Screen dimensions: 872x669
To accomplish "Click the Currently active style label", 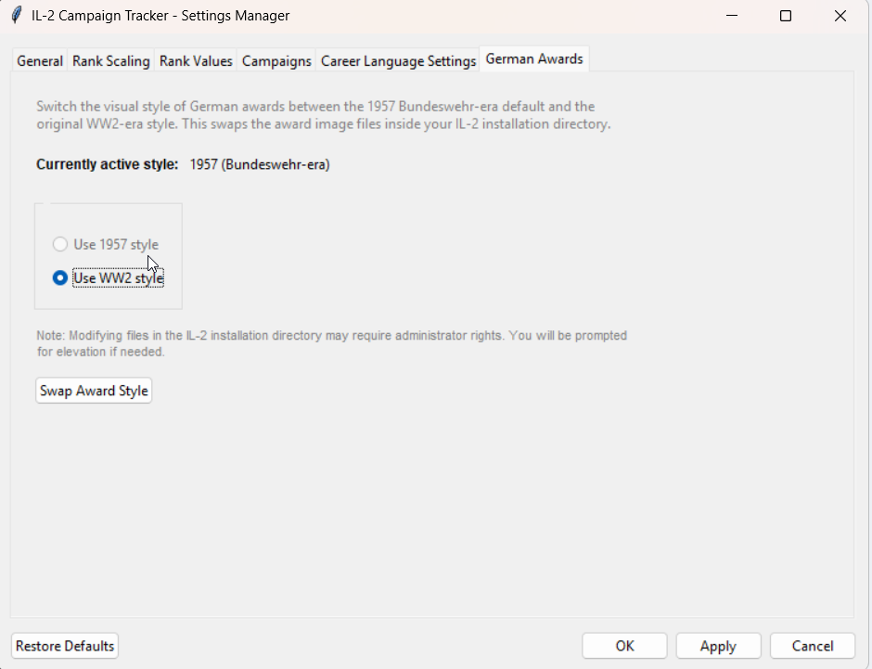I will click(107, 165).
